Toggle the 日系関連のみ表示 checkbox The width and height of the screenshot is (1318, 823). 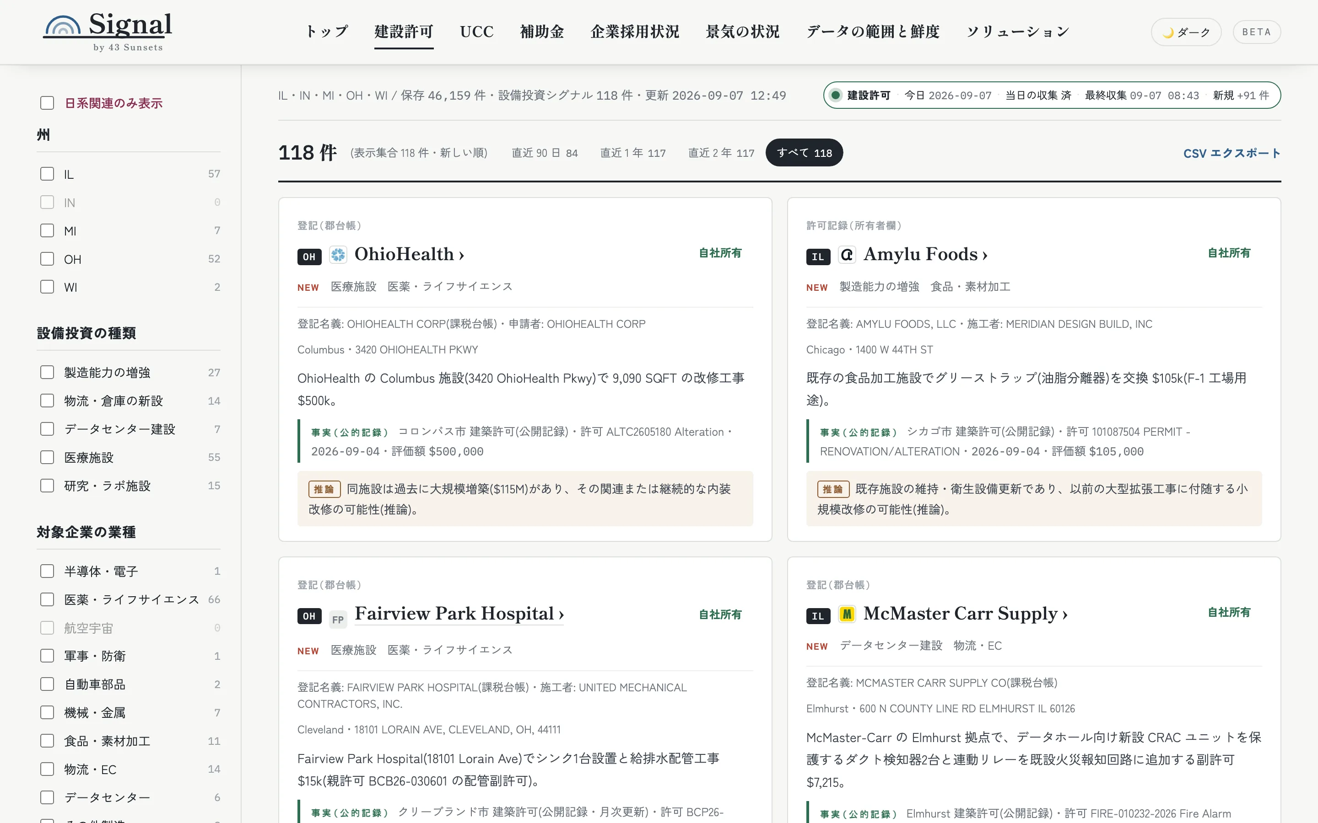point(48,103)
